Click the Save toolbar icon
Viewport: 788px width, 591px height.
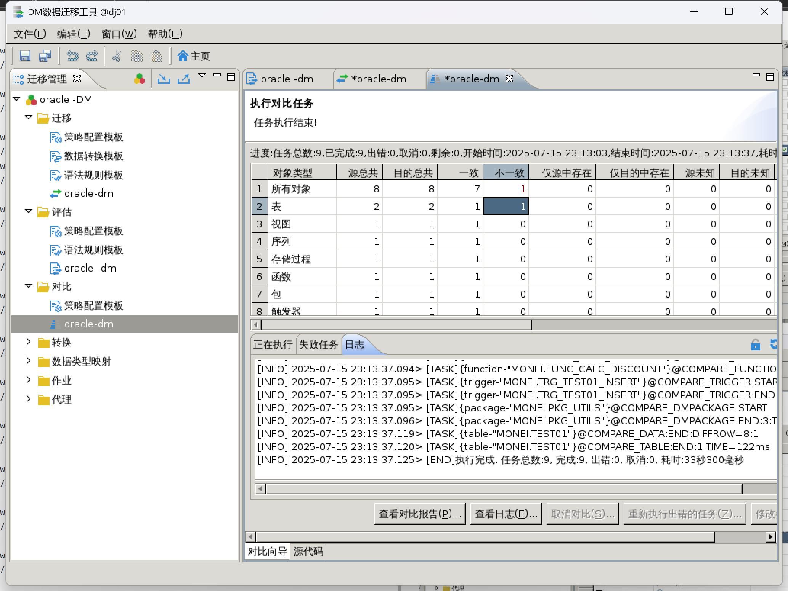25,56
